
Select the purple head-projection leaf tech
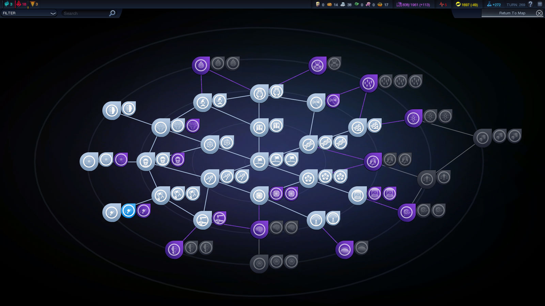333,101
